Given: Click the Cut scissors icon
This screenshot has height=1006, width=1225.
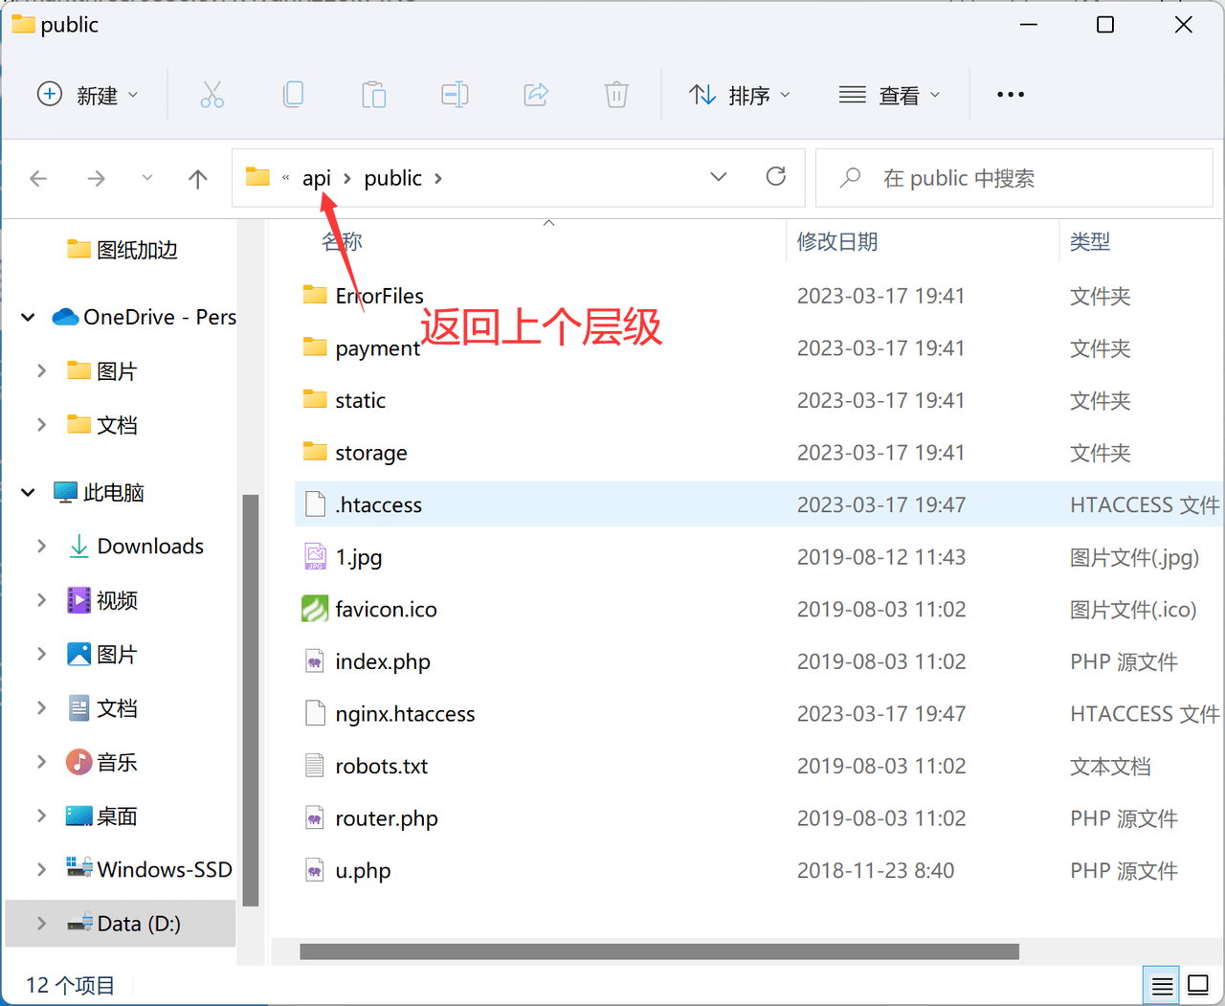Looking at the screenshot, I should click(x=212, y=95).
